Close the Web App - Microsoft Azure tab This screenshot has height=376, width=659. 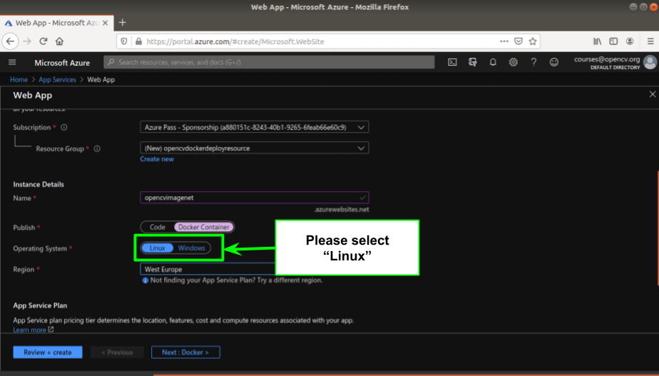105,23
